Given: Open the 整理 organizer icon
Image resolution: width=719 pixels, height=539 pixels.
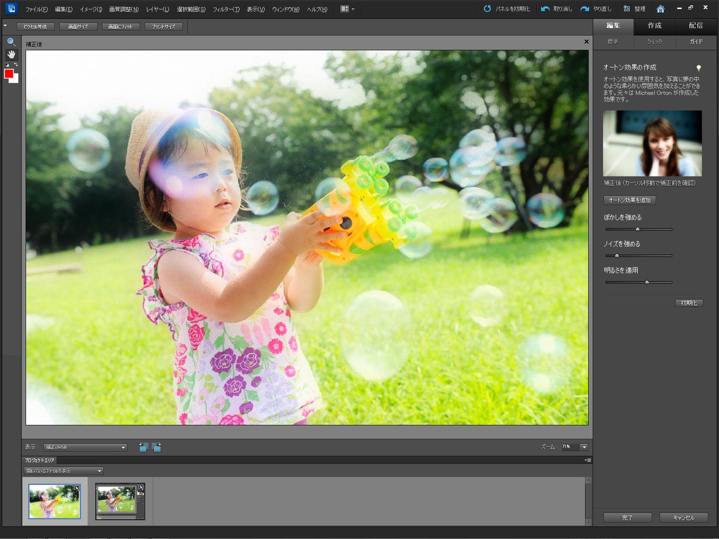Looking at the screenshot, I should click(x=626, y=9).
